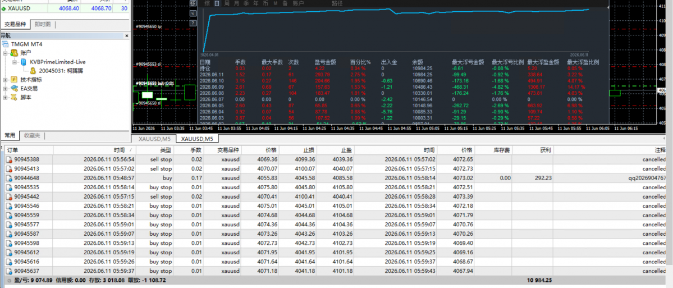673x288 pixels.
Task: Click the order icon of row 90945559
Action: point(8,215)
